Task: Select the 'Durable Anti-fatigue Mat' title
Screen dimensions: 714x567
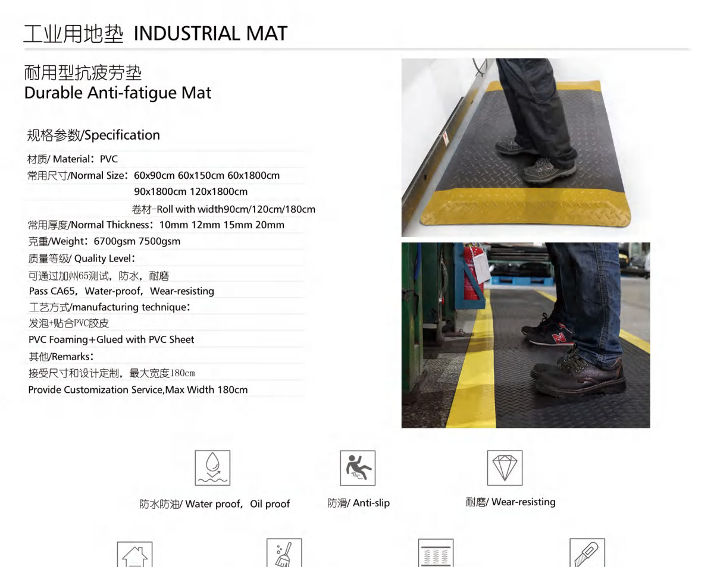Action: [118, 93]
